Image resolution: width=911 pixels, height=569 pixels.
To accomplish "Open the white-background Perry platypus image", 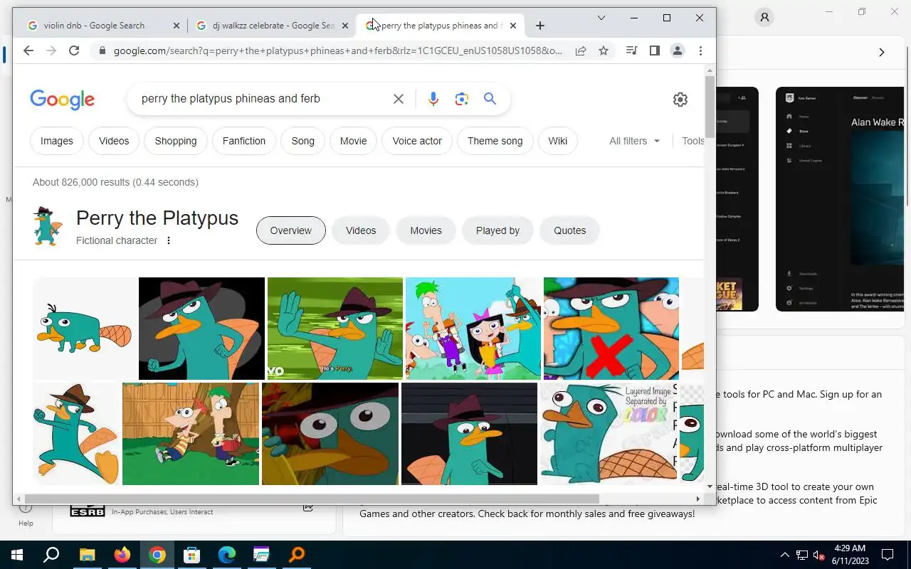I will tap(85, 329).
